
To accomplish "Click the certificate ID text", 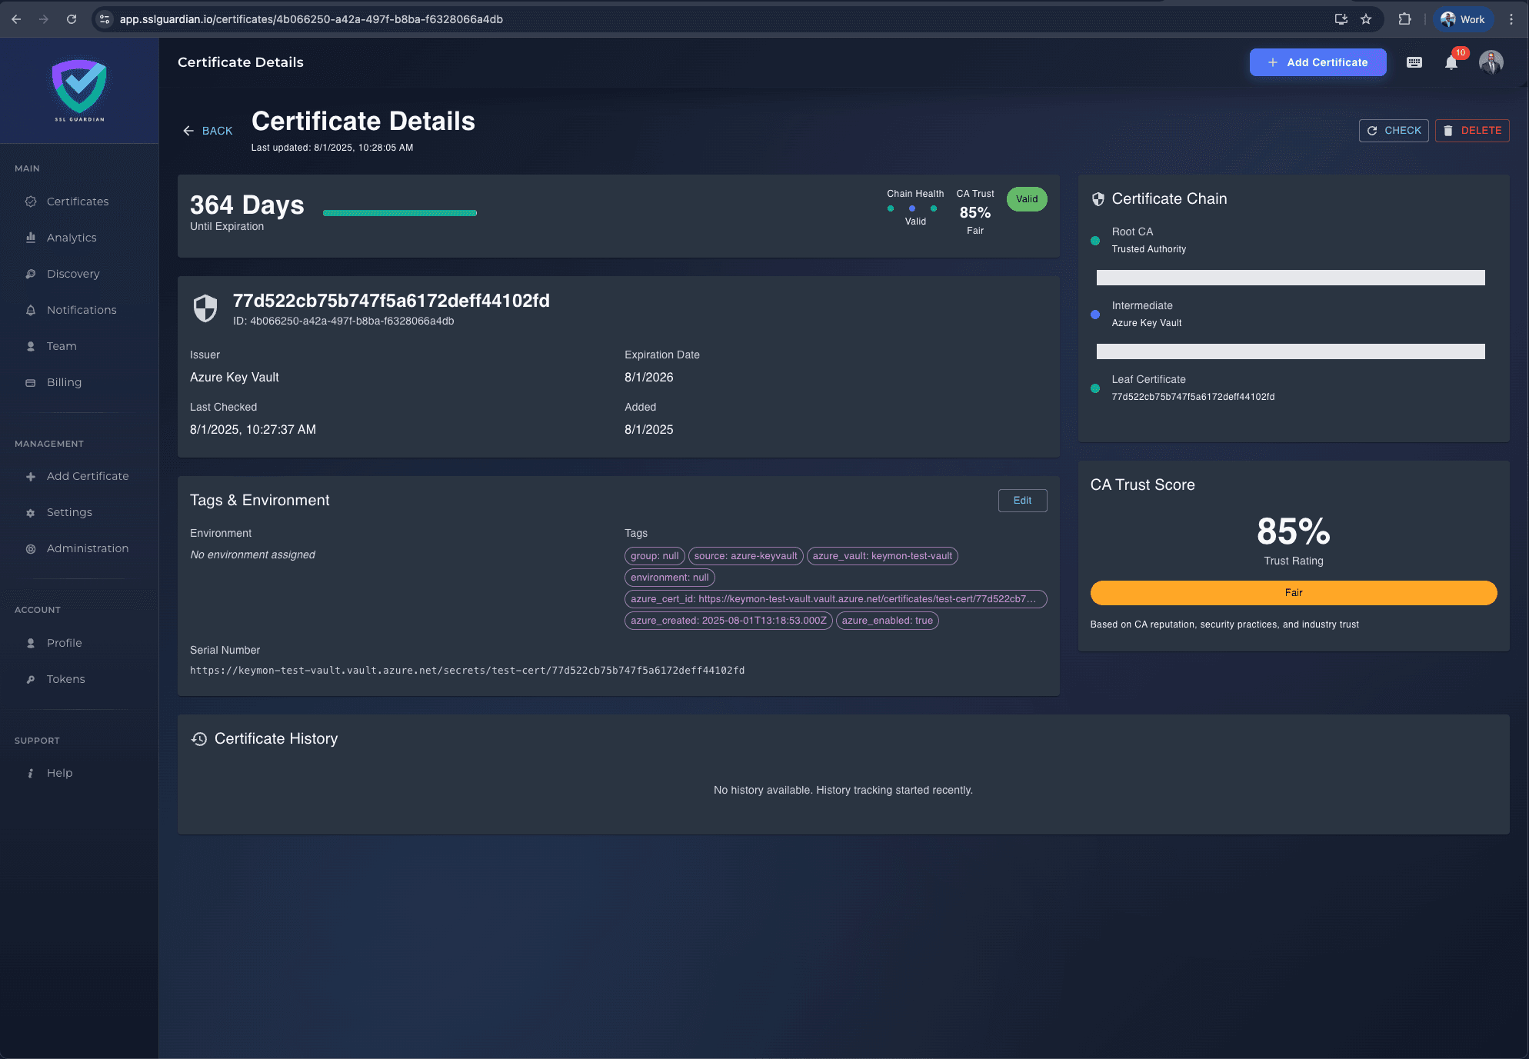I will pyautogui.click(x=344, y=321).
